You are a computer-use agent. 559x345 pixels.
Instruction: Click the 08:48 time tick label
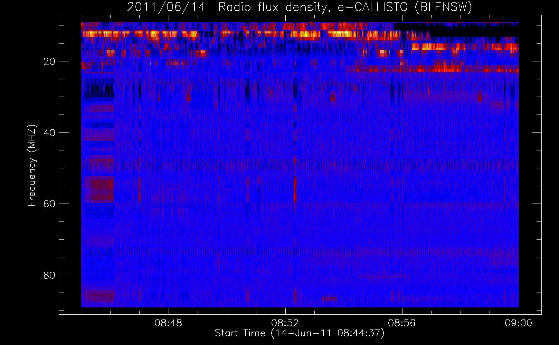click(x=168, y=323)
